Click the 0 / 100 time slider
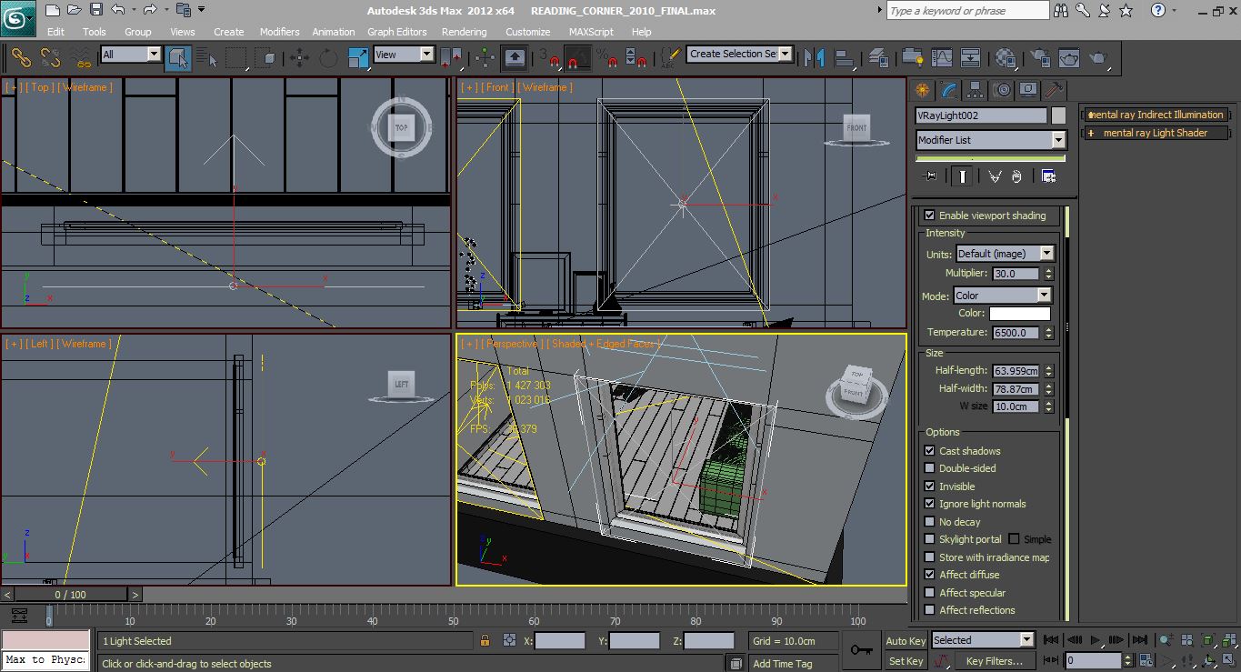The width and height of the screenshot is (1241, 672). pyautogui.click(x=71, y=595)
